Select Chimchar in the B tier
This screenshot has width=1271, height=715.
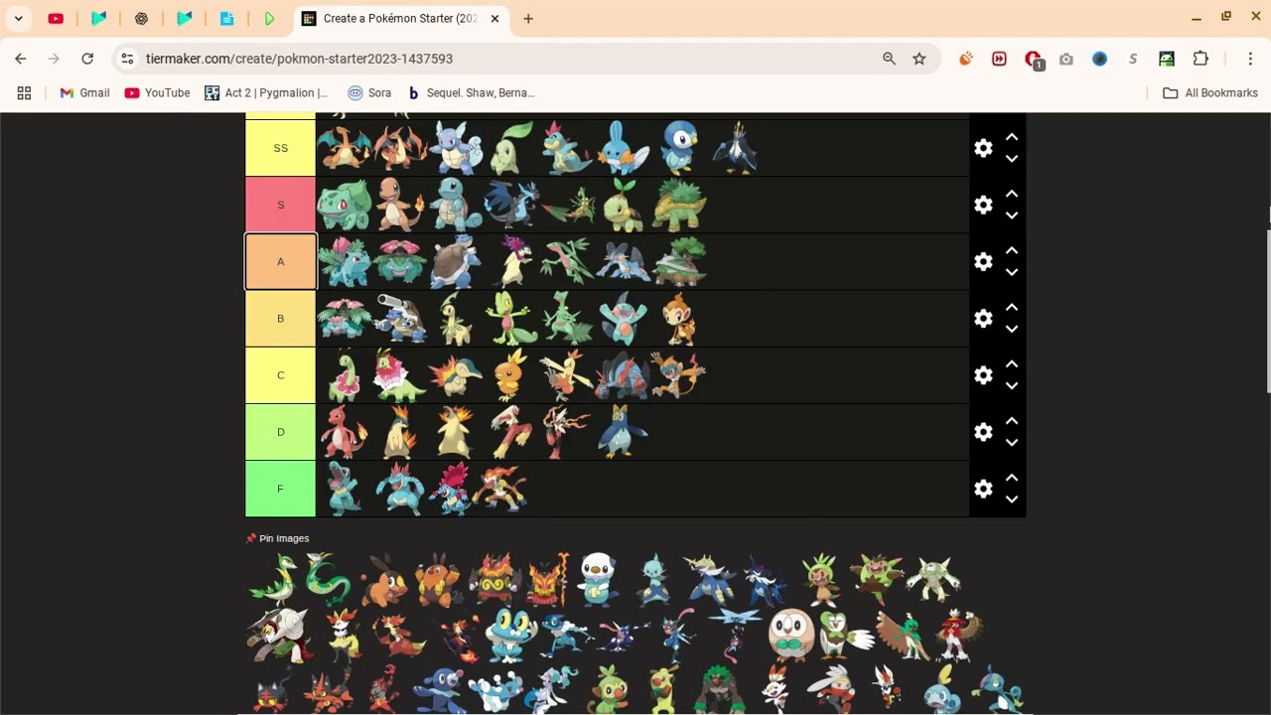tap(680, 318)
